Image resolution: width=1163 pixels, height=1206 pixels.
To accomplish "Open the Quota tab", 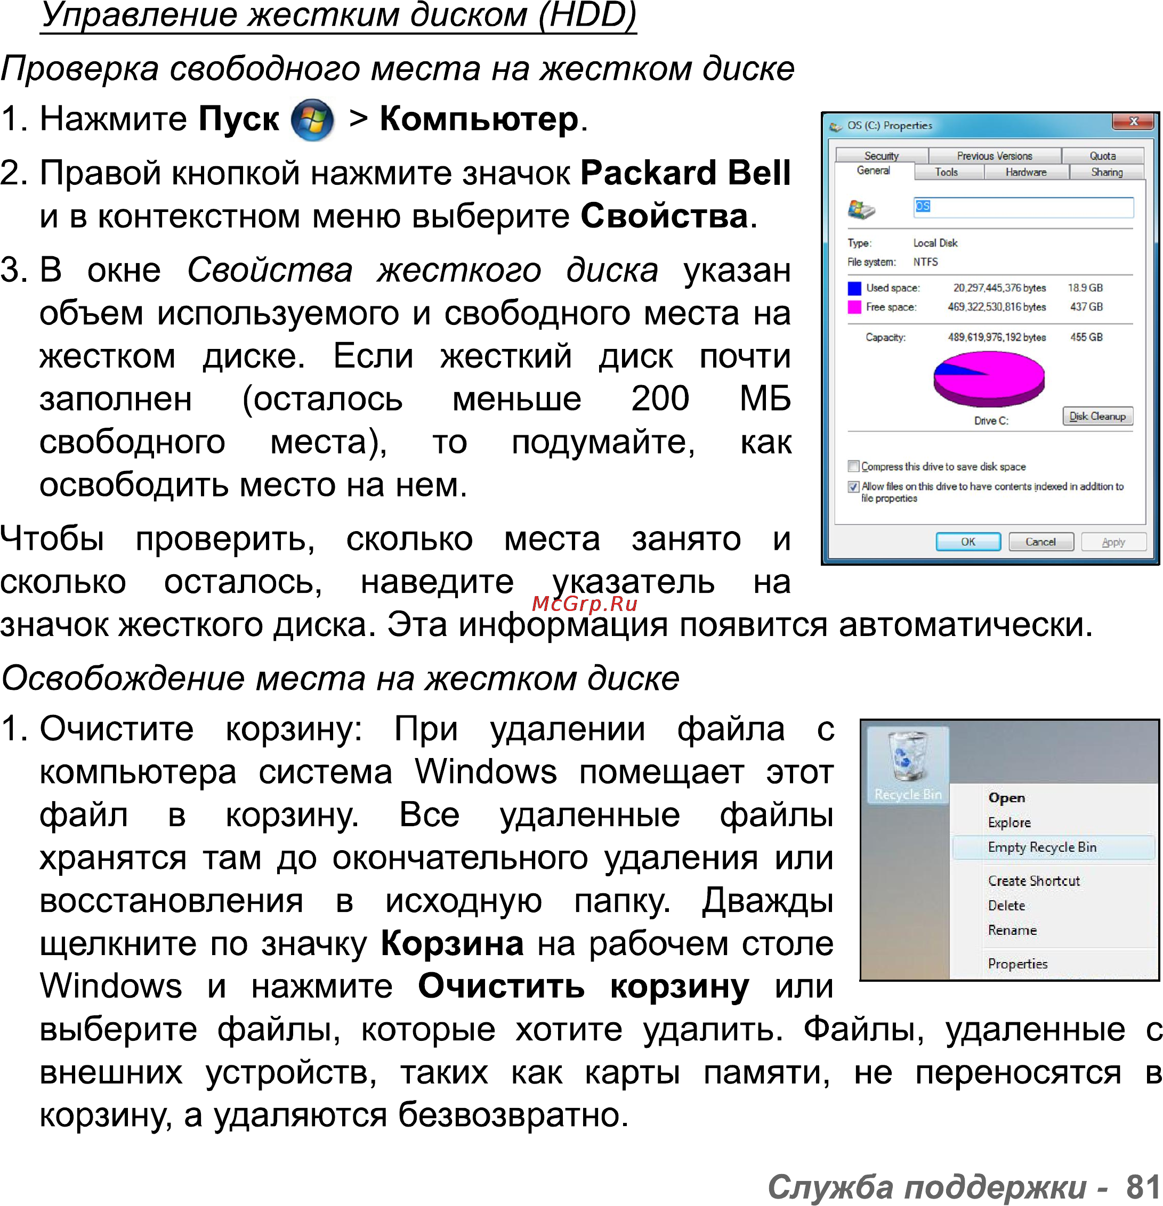I will point(1103,156).
